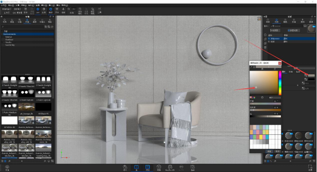
Task: Select the Interior folder
Action: pos(9,37)
